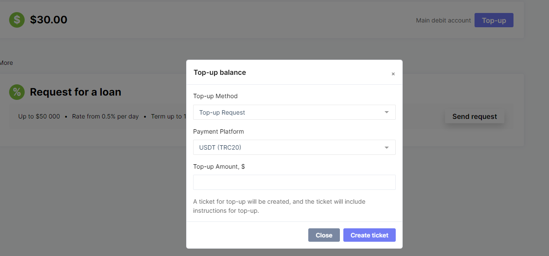Click the Close button in the dialog

coord(324,235)
